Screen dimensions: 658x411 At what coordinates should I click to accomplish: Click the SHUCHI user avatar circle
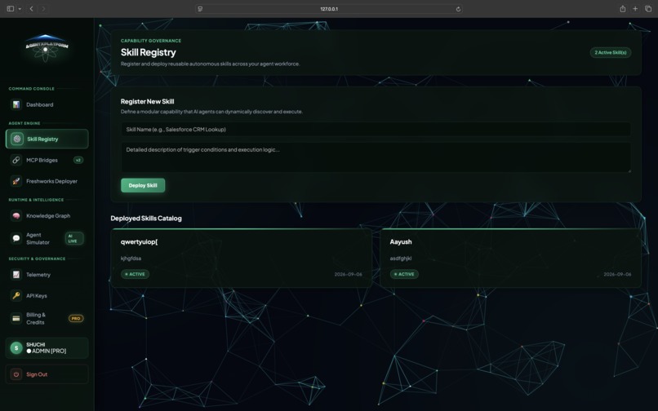coord(16,347)
